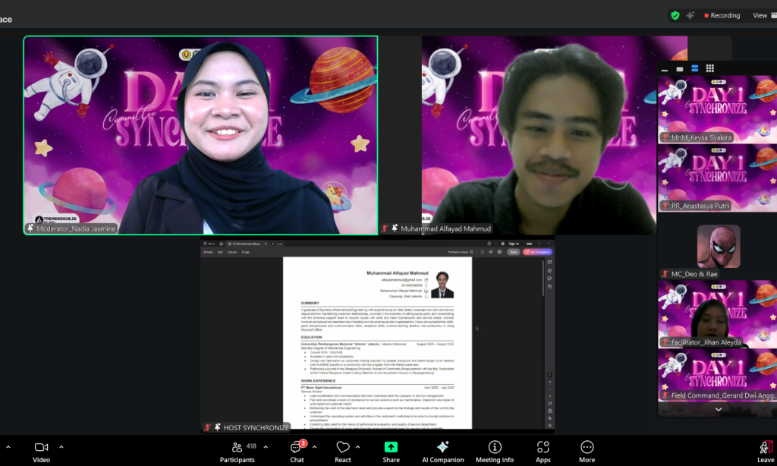Click the WORK EXPERIENCE heading in the CV
Screen dimensions: 777x466
318,381
